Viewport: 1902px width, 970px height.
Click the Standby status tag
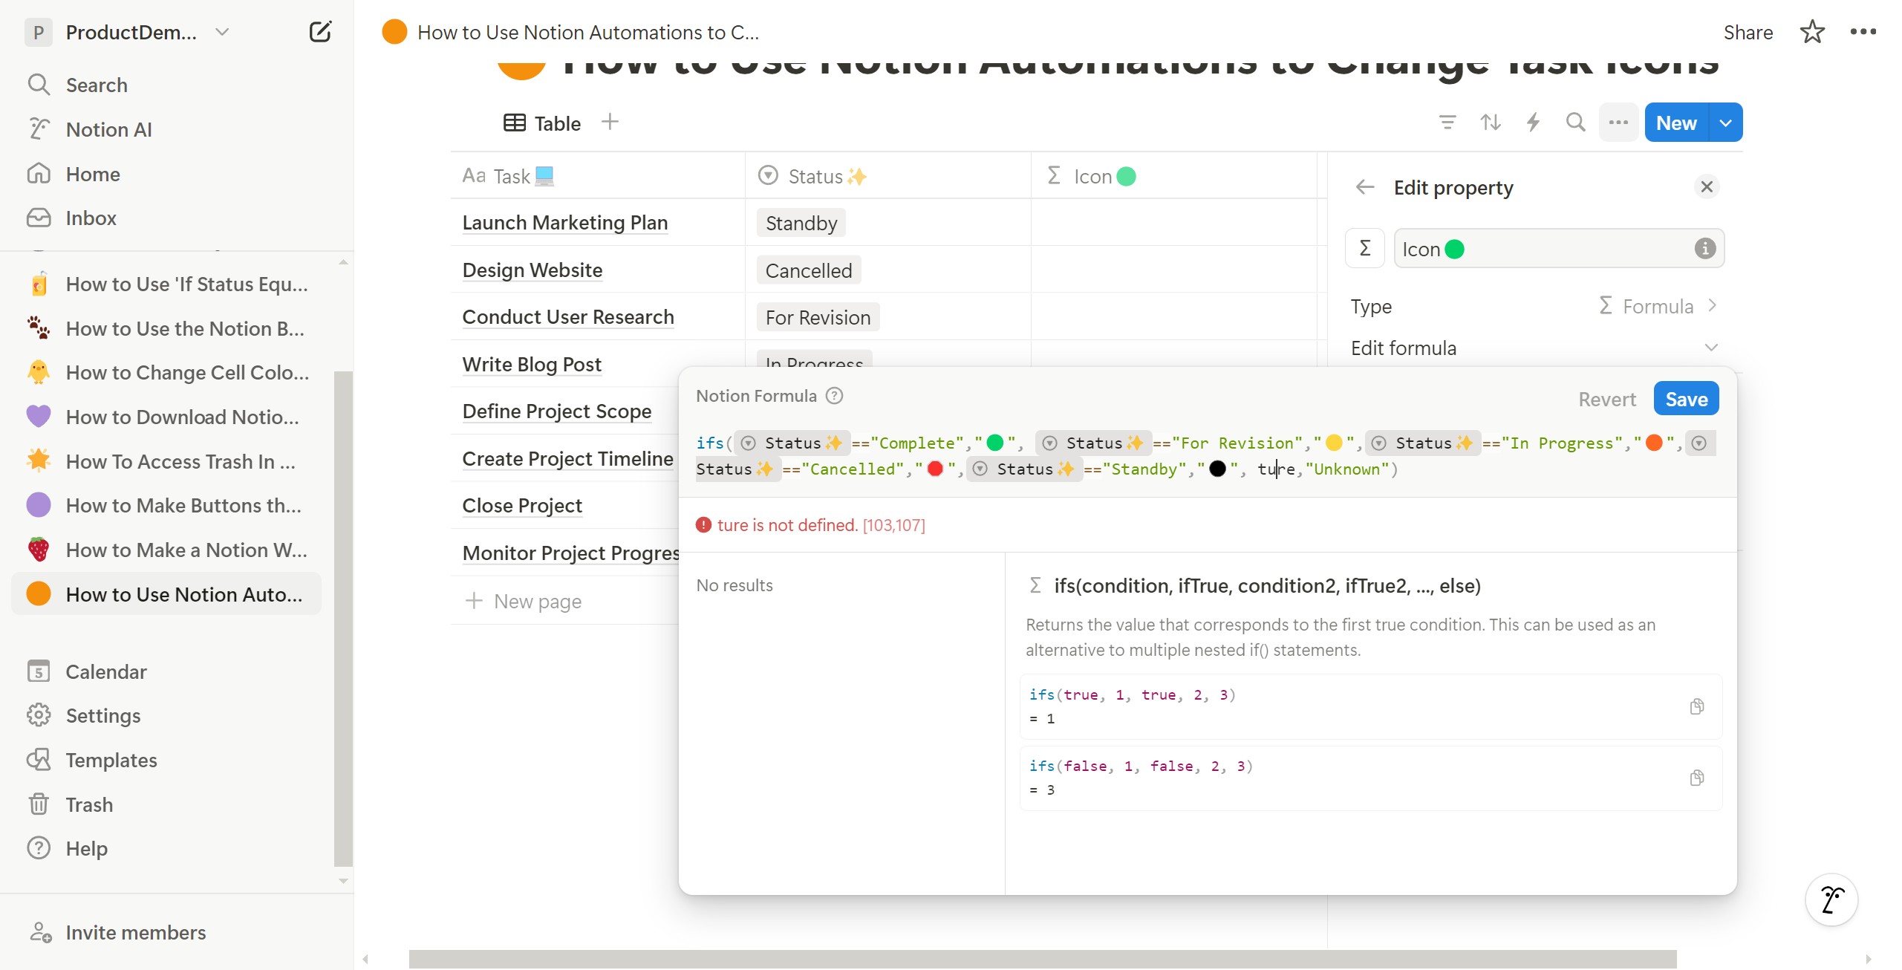tap(801, 223)
